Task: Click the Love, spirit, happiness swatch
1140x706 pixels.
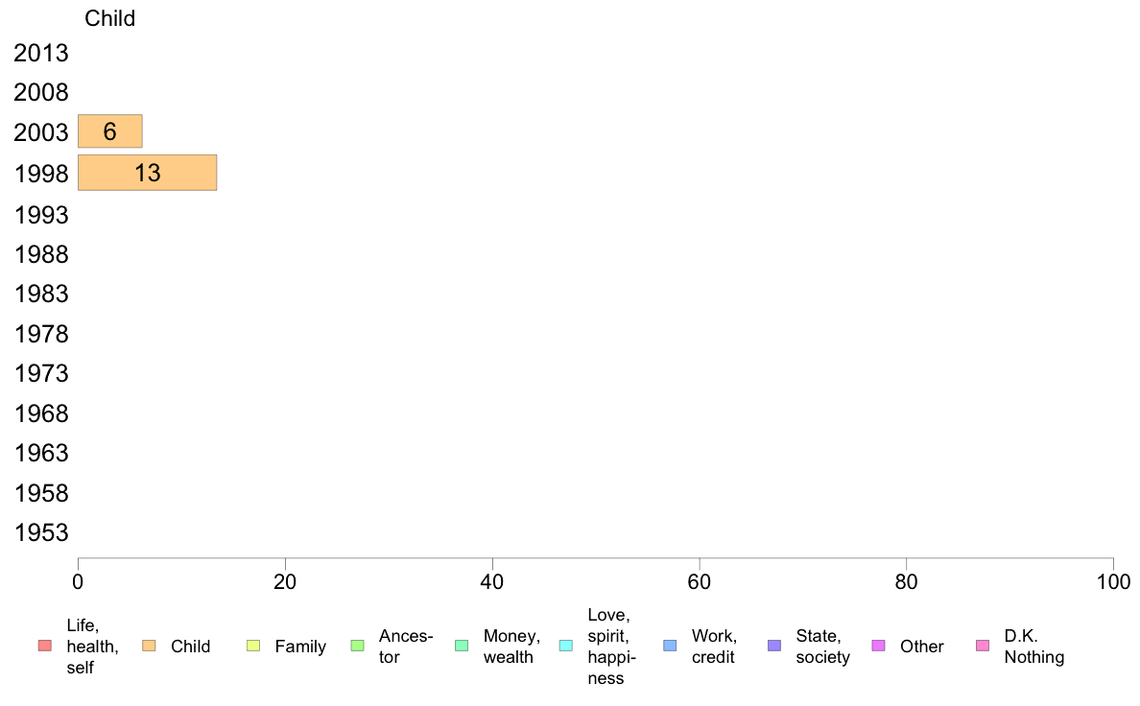Action: pos(565,646)
